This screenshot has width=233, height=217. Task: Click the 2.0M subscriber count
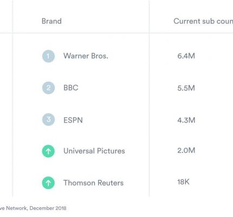tap(186, 150)
